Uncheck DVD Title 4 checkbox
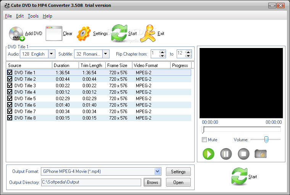The width and height of the screenshot is (290, 195). pyautogui.click(x=10, y=92)
